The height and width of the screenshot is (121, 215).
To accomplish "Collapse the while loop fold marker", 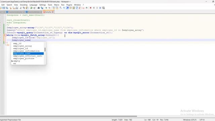I will [5, 35].
